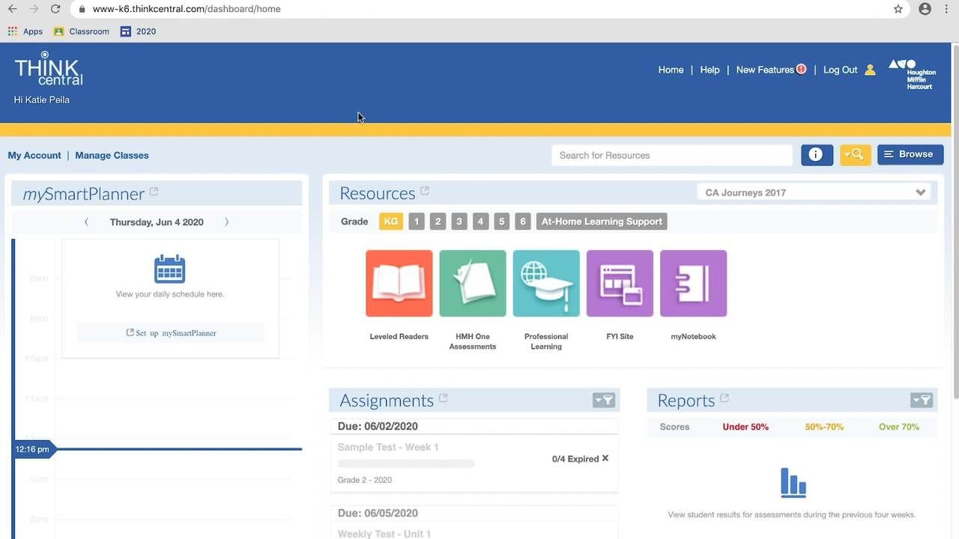Reload the browser page
The height and width of the screenshot is (539, 959).
[x=55, y=9]
